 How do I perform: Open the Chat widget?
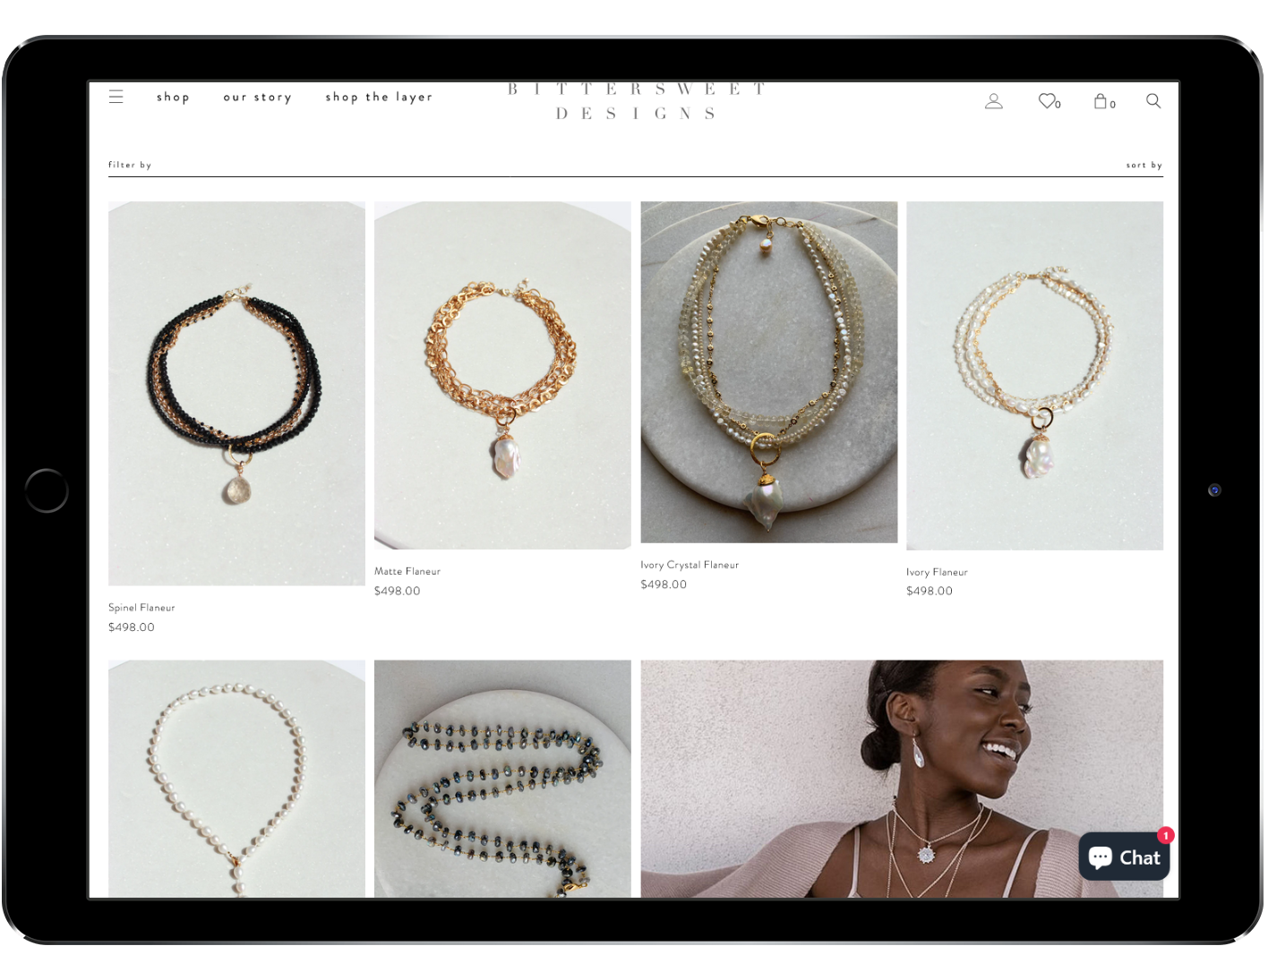tap(1124, 856)
